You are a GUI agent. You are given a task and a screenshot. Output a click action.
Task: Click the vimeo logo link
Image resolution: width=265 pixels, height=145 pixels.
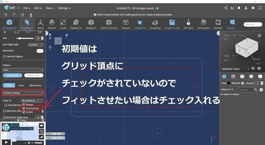click(x=38, y=143)
